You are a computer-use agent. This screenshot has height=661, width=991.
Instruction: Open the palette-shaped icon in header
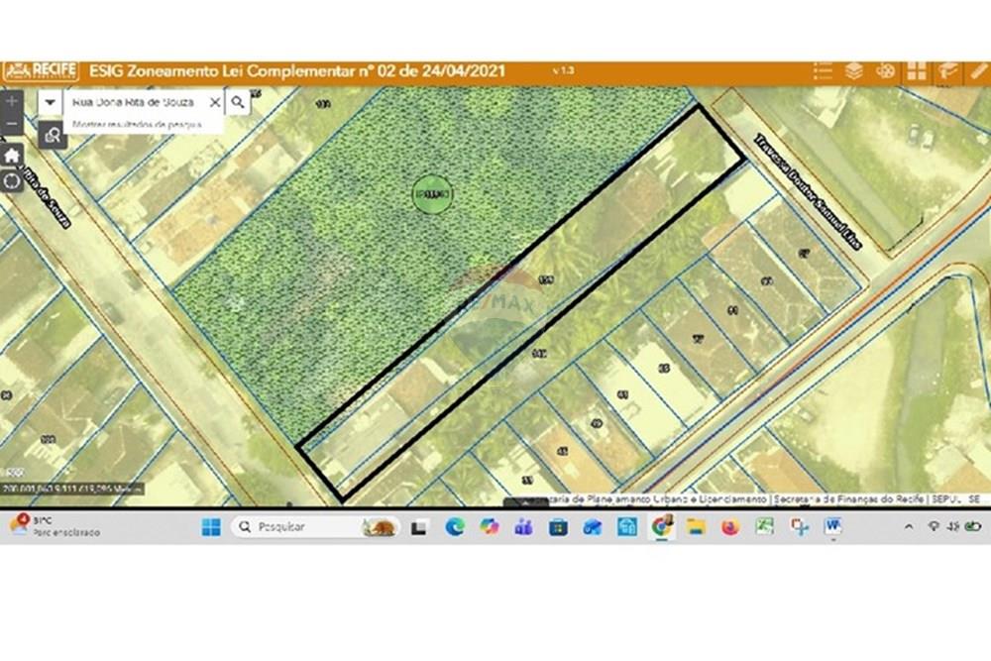[x=885, y=71]
